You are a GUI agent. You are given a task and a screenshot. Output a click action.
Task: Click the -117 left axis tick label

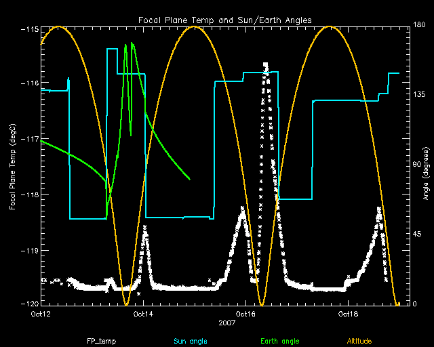pyautogui.click(x=29, y=140)
